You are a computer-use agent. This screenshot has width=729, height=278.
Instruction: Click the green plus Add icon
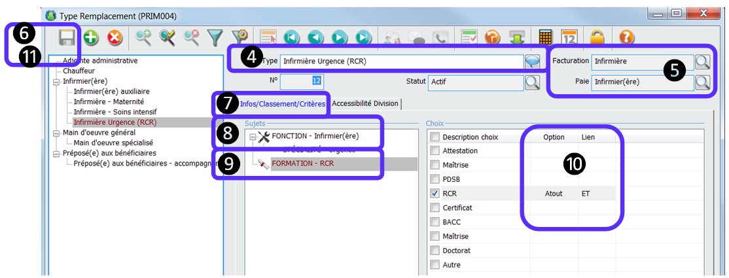(x=91, y=38)
